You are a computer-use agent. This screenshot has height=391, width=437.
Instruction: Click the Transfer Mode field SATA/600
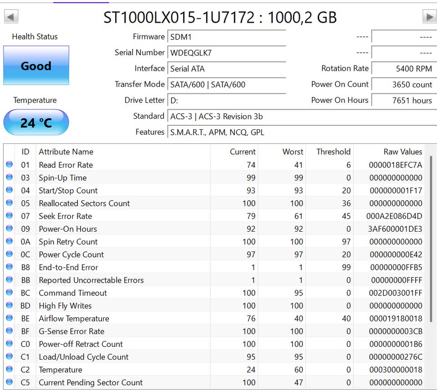[x=227, y=85]
